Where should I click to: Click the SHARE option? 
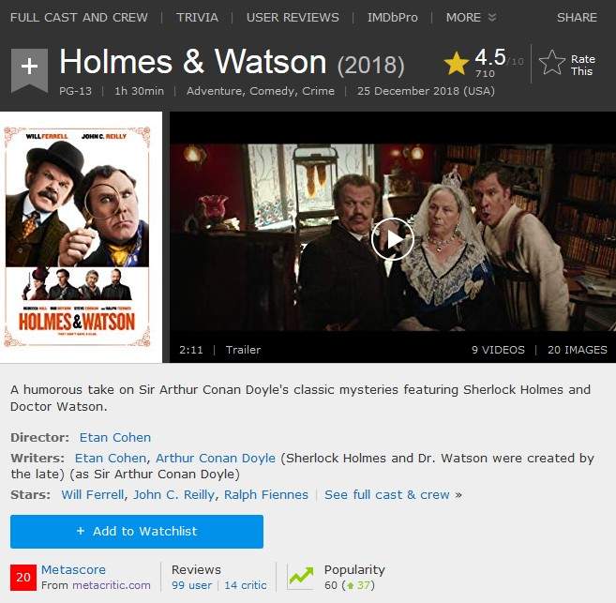click(x=577, y=17)
